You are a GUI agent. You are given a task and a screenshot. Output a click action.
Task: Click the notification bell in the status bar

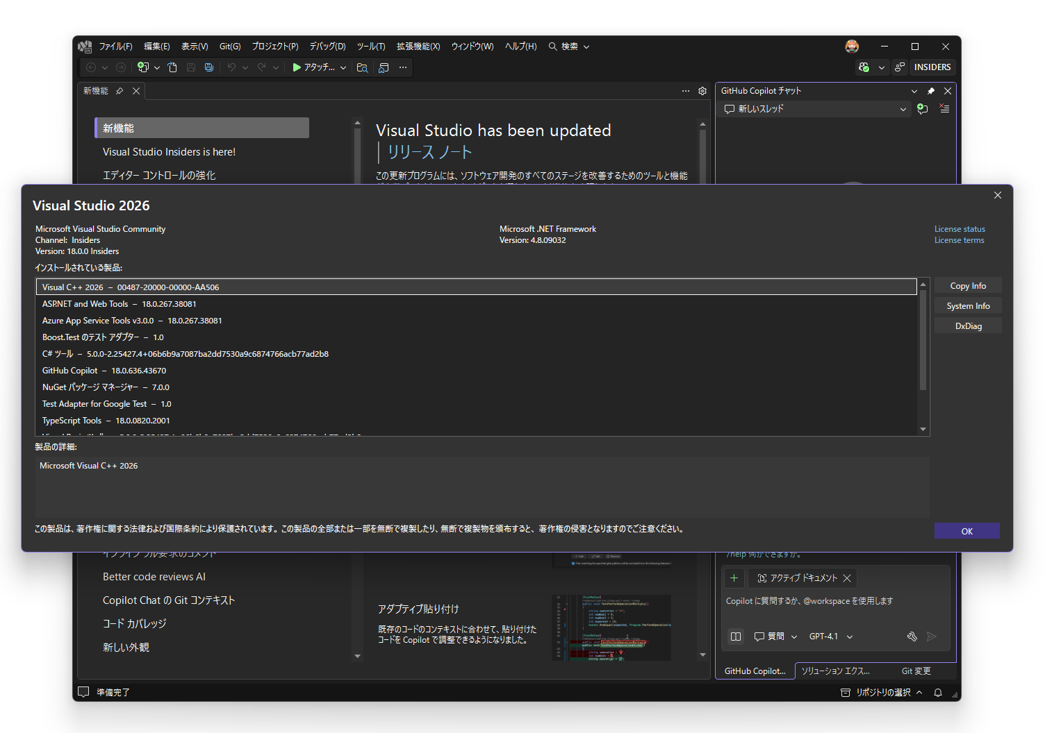(937, 692)
